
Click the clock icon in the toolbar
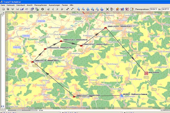click(x=132, y=9)
